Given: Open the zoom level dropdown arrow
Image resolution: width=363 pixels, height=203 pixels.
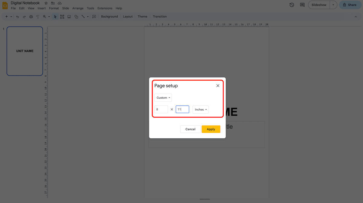Looking at the screenshot, I should (49, 17).
